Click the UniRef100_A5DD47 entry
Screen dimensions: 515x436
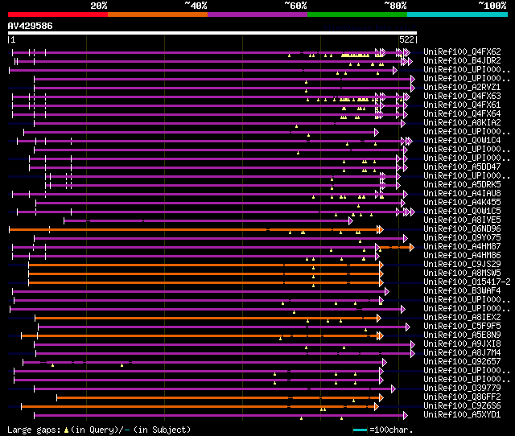[462, 167]
